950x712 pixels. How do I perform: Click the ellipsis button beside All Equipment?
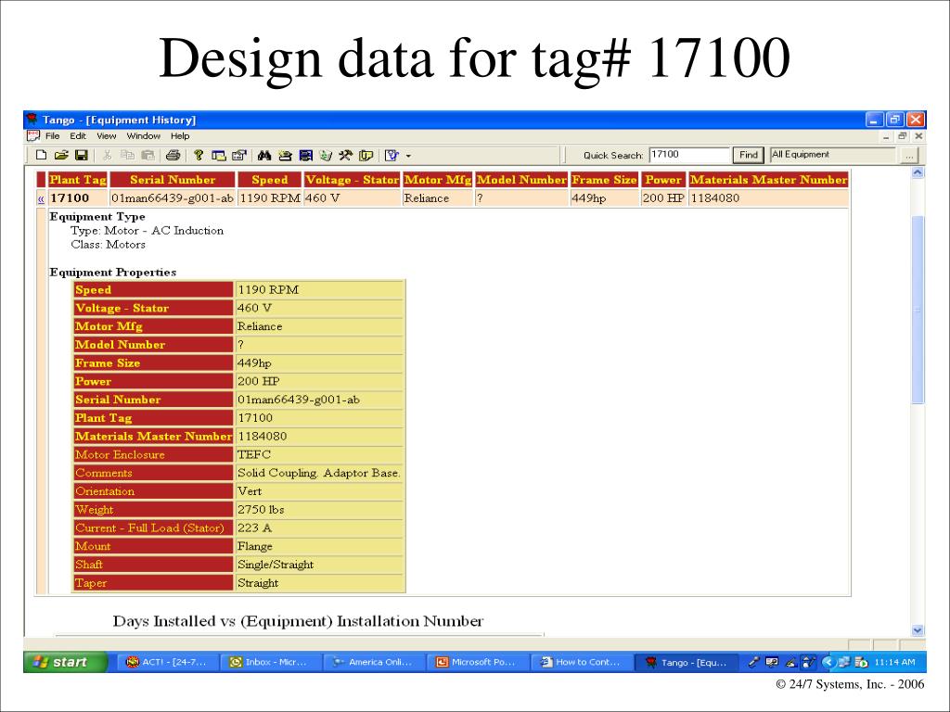pyautogui.click(x=909, y=156)
